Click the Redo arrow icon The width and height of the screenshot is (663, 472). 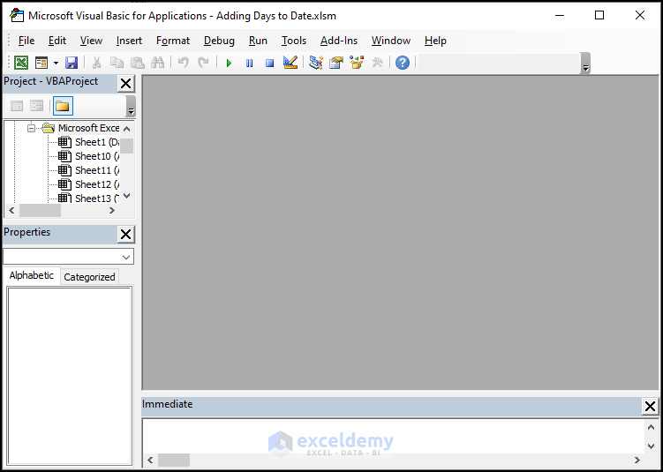point(203,63)
